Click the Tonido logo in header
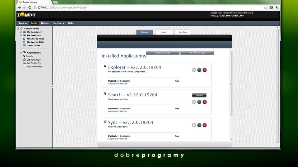 [x=26, y=15]
